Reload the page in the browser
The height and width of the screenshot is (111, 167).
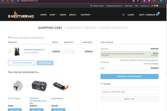(12, 1)
